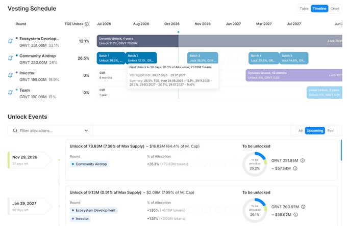Select Community Airdrop Batch 1 bar

[x=111, y=58]
